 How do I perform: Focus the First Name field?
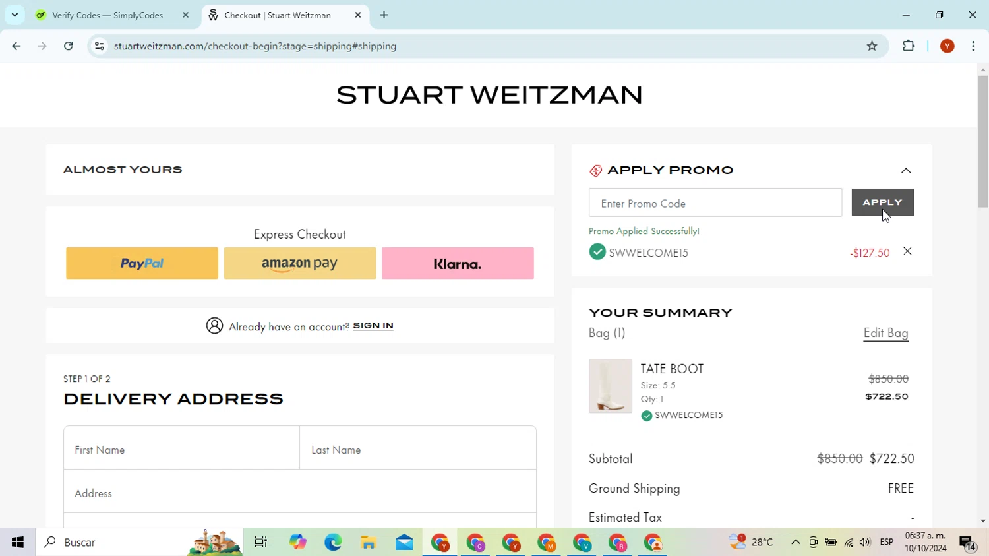(181, 448)
